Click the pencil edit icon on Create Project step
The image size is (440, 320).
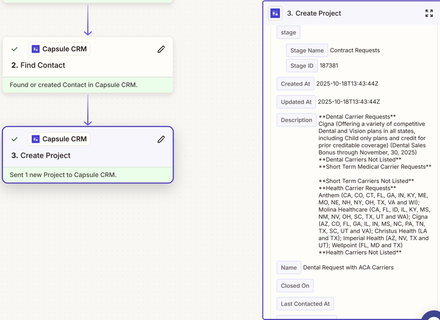(x=161, y=139)
